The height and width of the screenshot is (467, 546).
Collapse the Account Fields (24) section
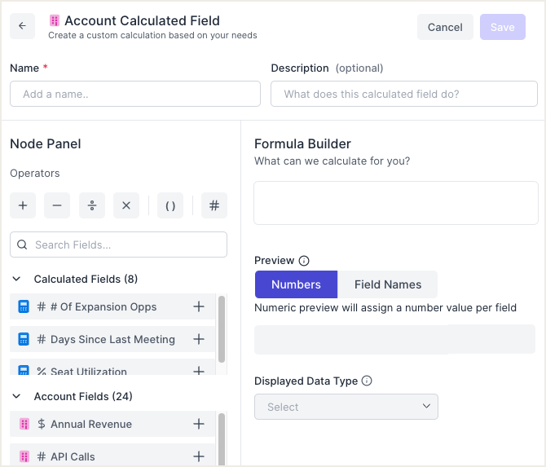click(16, 396)
